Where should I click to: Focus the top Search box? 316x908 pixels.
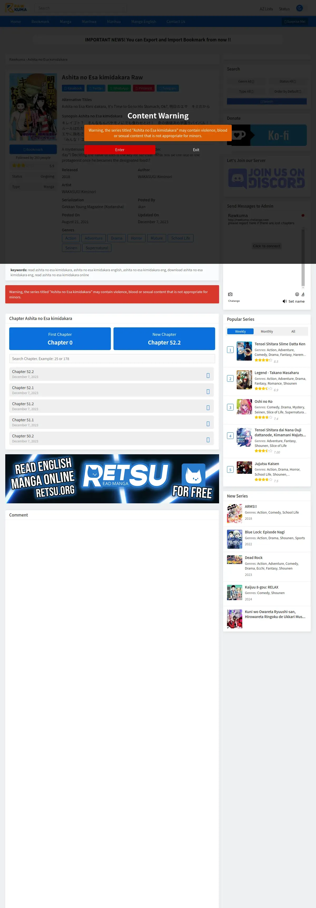pos(81,8)
